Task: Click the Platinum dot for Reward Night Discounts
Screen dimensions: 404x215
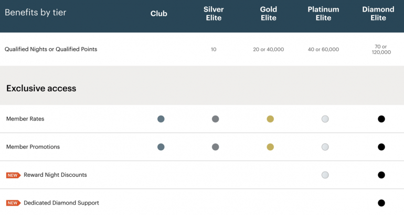Action: (x=325, y=175)
